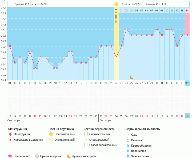Click the Прием лекарств pill icon
This screenshot has width=192, height=158.
click(37, 156)
